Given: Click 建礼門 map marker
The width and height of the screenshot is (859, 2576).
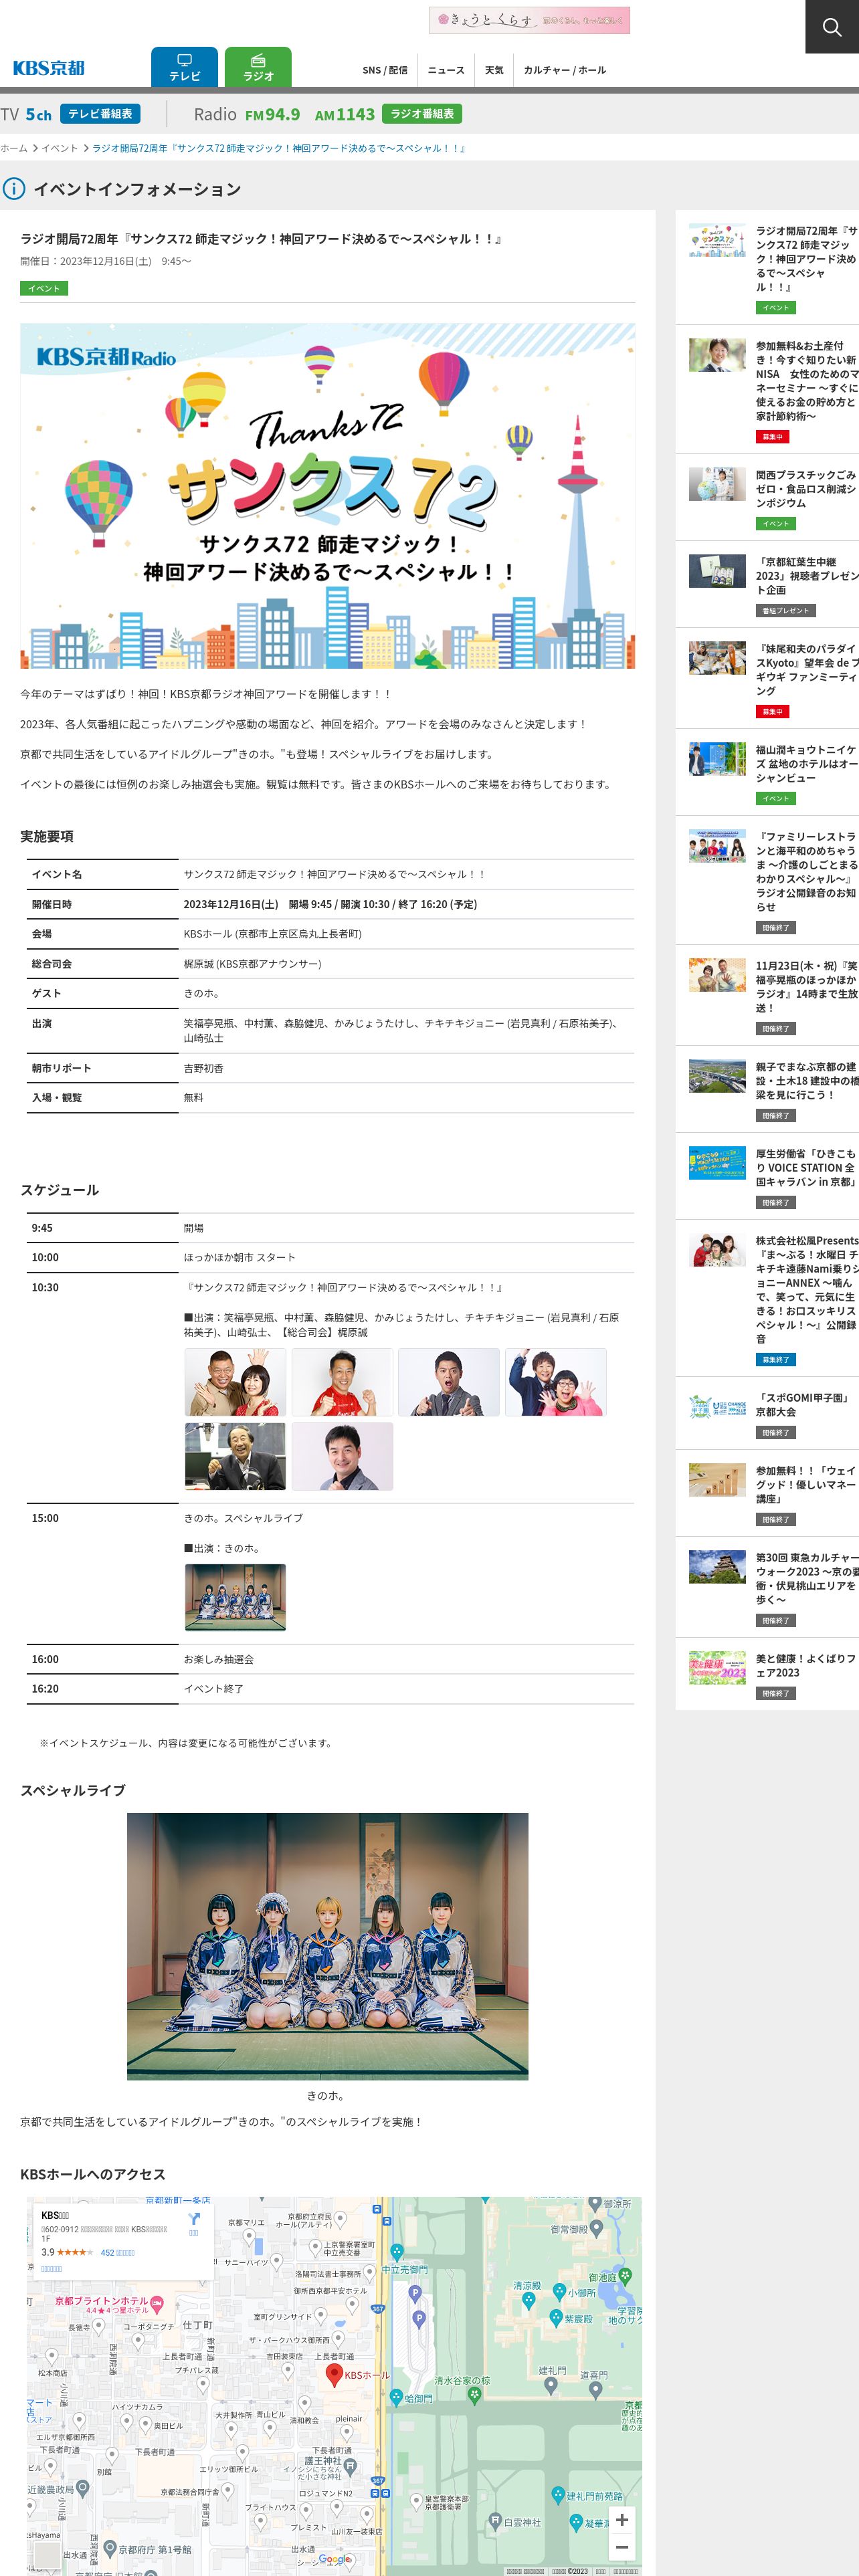Looking at the screenshot, I should 550,2386.
